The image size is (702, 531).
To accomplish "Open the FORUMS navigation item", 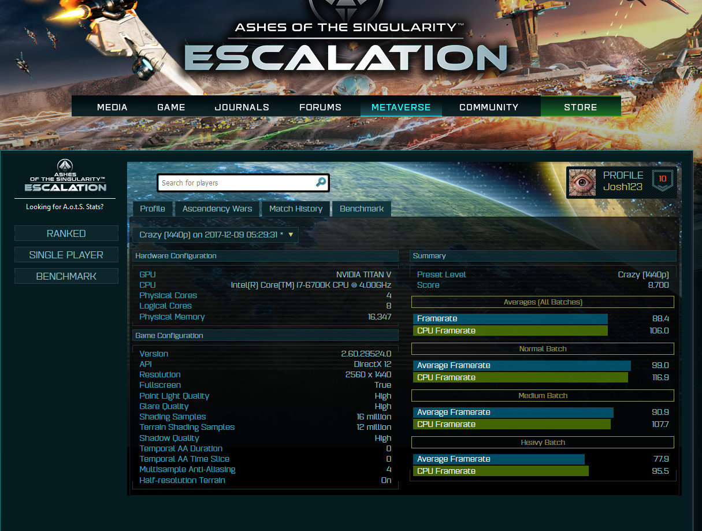I will (320, 107).
